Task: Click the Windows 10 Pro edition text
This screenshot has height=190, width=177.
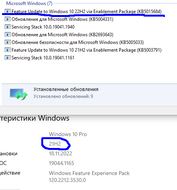Action: 68,134
